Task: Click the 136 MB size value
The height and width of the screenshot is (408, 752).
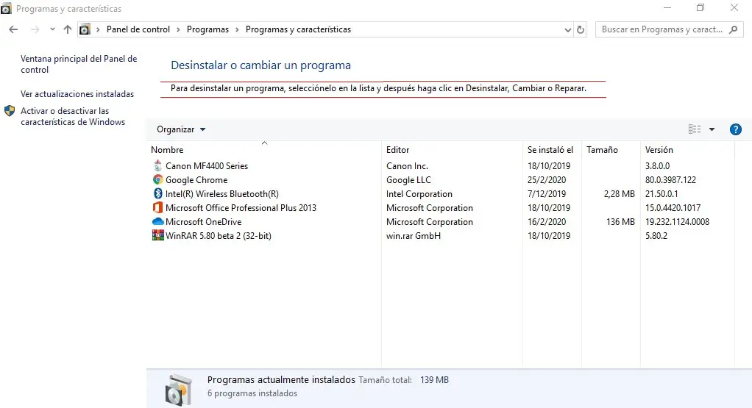Action: [620, 222]
